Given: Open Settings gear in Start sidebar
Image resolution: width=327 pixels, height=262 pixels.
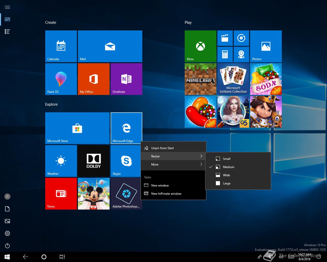Looking at the screenshot, I should point(7,233).
